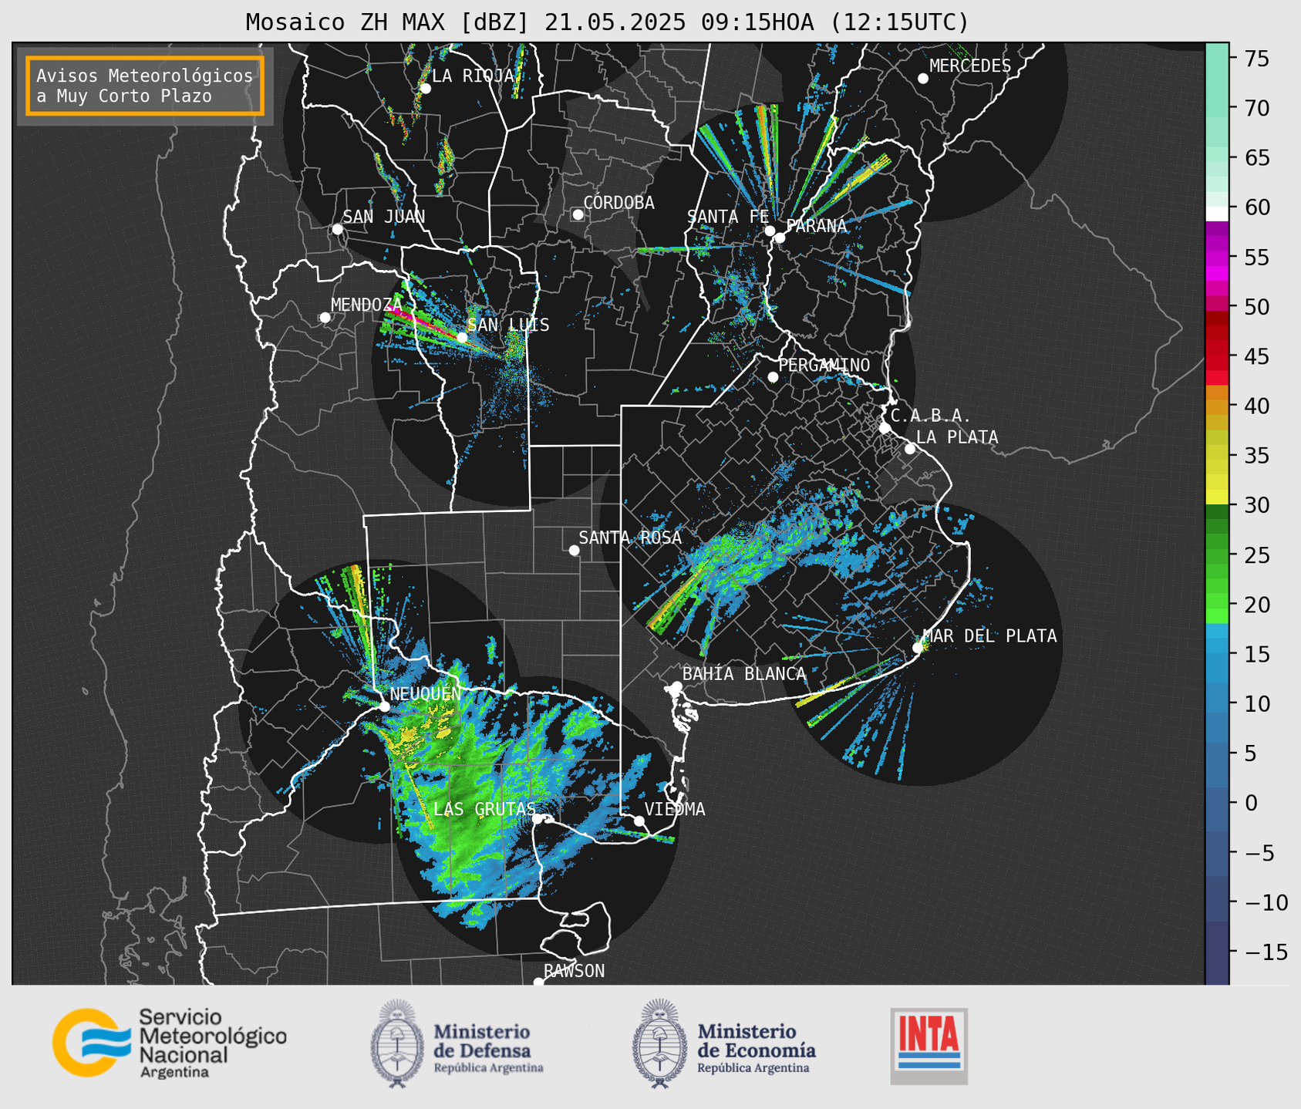Click the MERCEDES city label
Viewport: 1301px width, 1109px height.
coord(969,66)
